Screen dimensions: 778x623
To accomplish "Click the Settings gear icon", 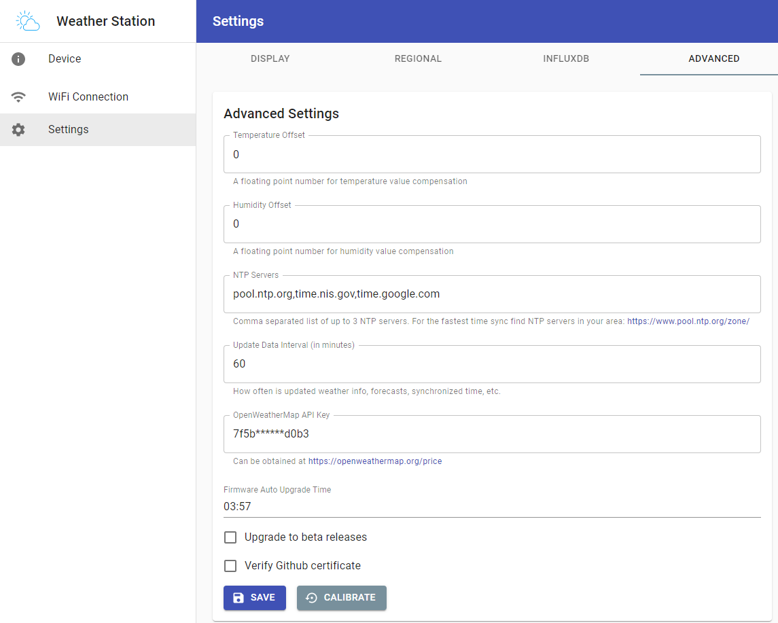I will [x=18, y=130].
